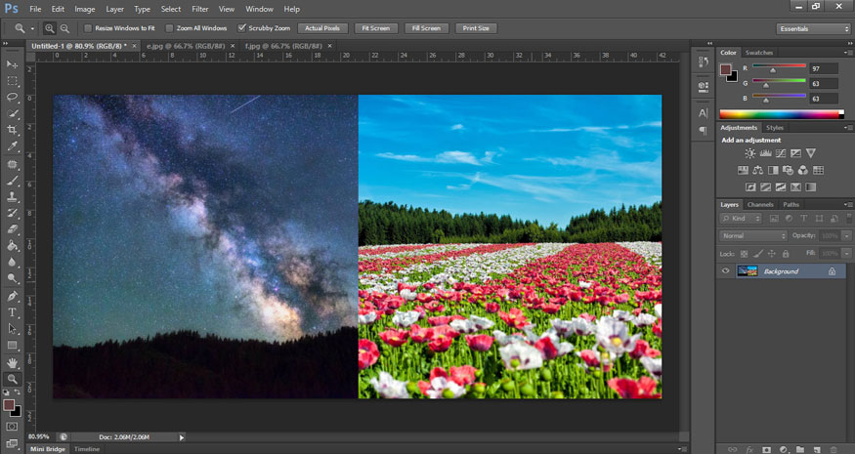This screenshot has width=855, height=454.
Task: Hide the Background layer eye icon
Action: pyautogui.click(x=725, y=270)
